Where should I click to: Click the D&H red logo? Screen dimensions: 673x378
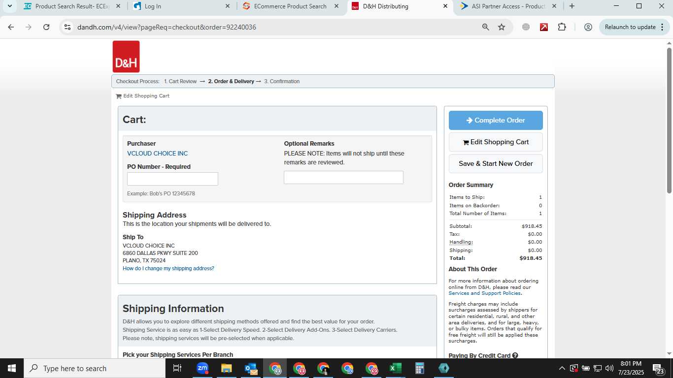click(126, 57)
